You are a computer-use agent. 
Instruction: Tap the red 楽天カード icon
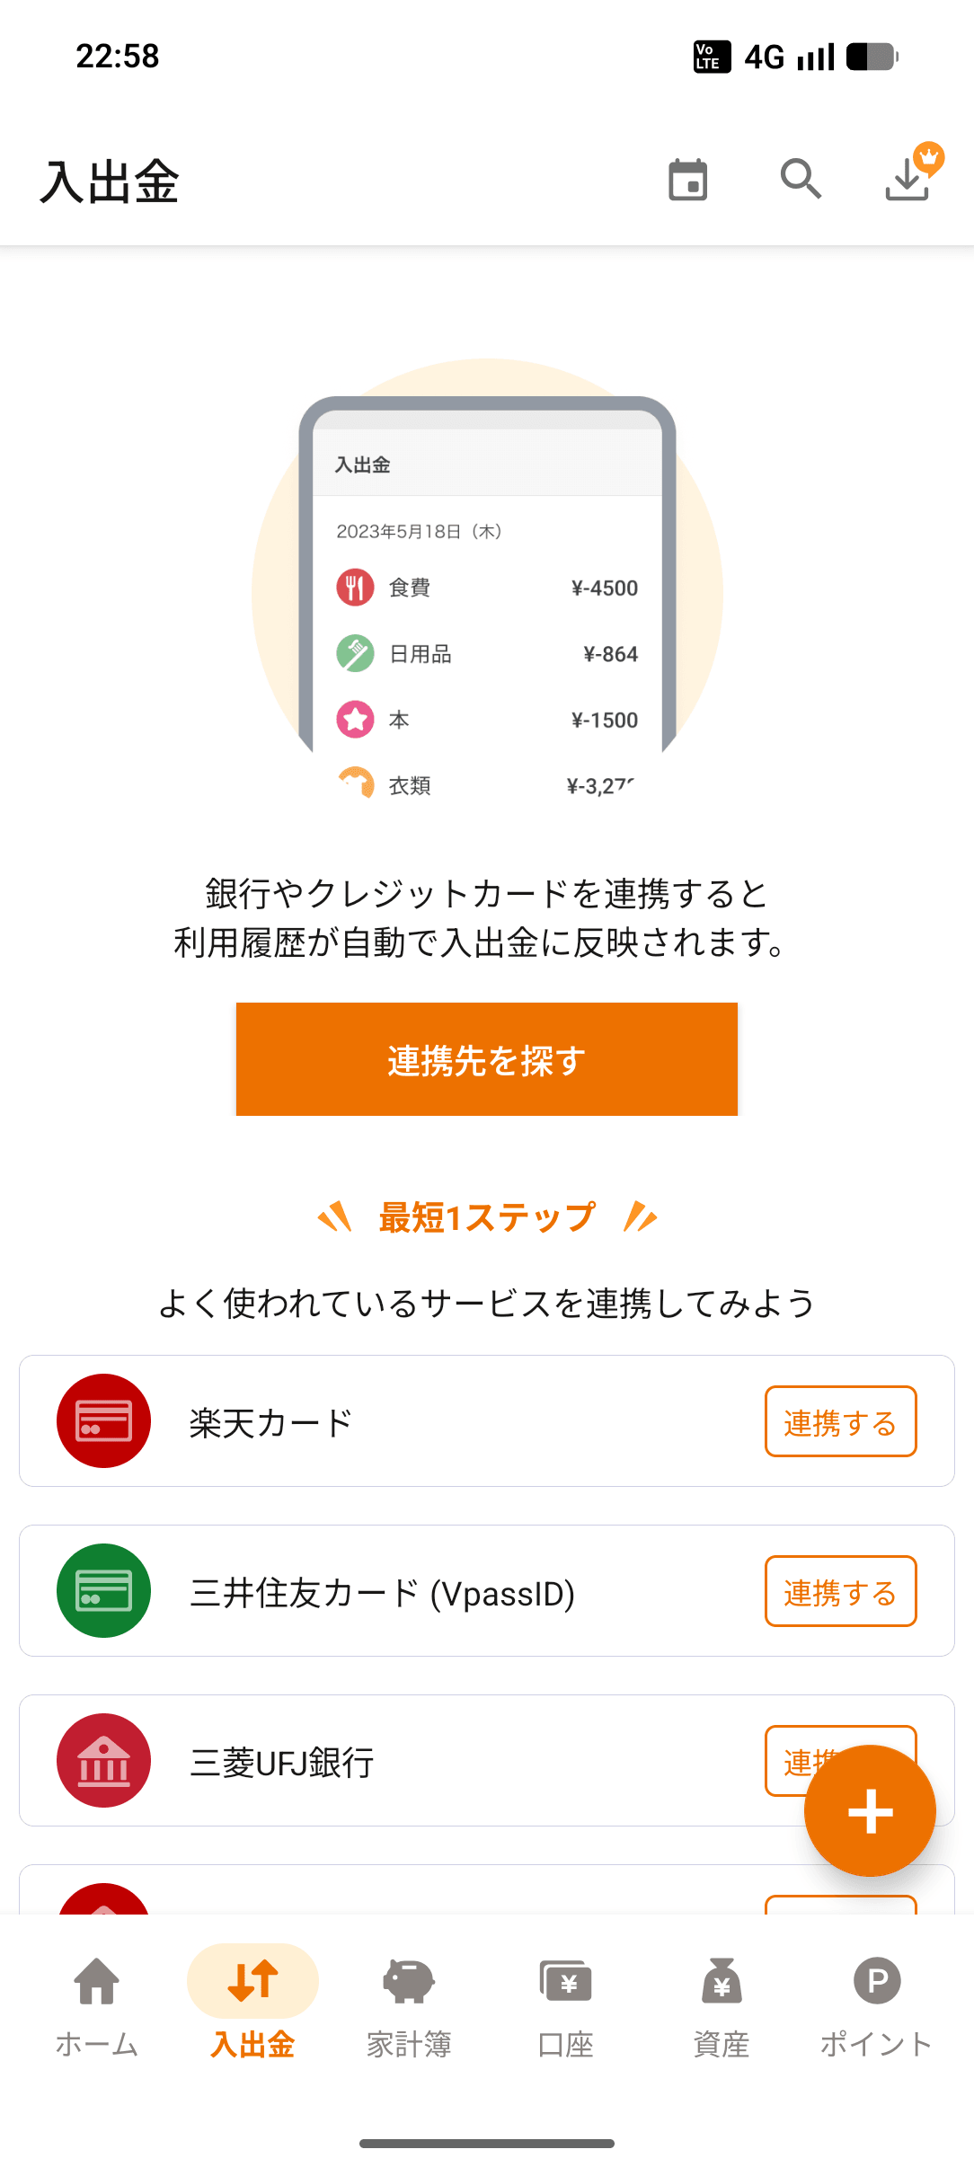click(x=103, y=1421)
